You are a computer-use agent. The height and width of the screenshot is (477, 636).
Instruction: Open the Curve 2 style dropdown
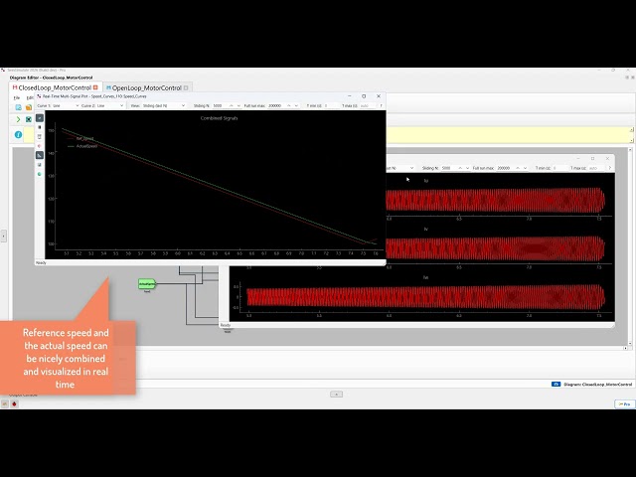coord(110,105)
